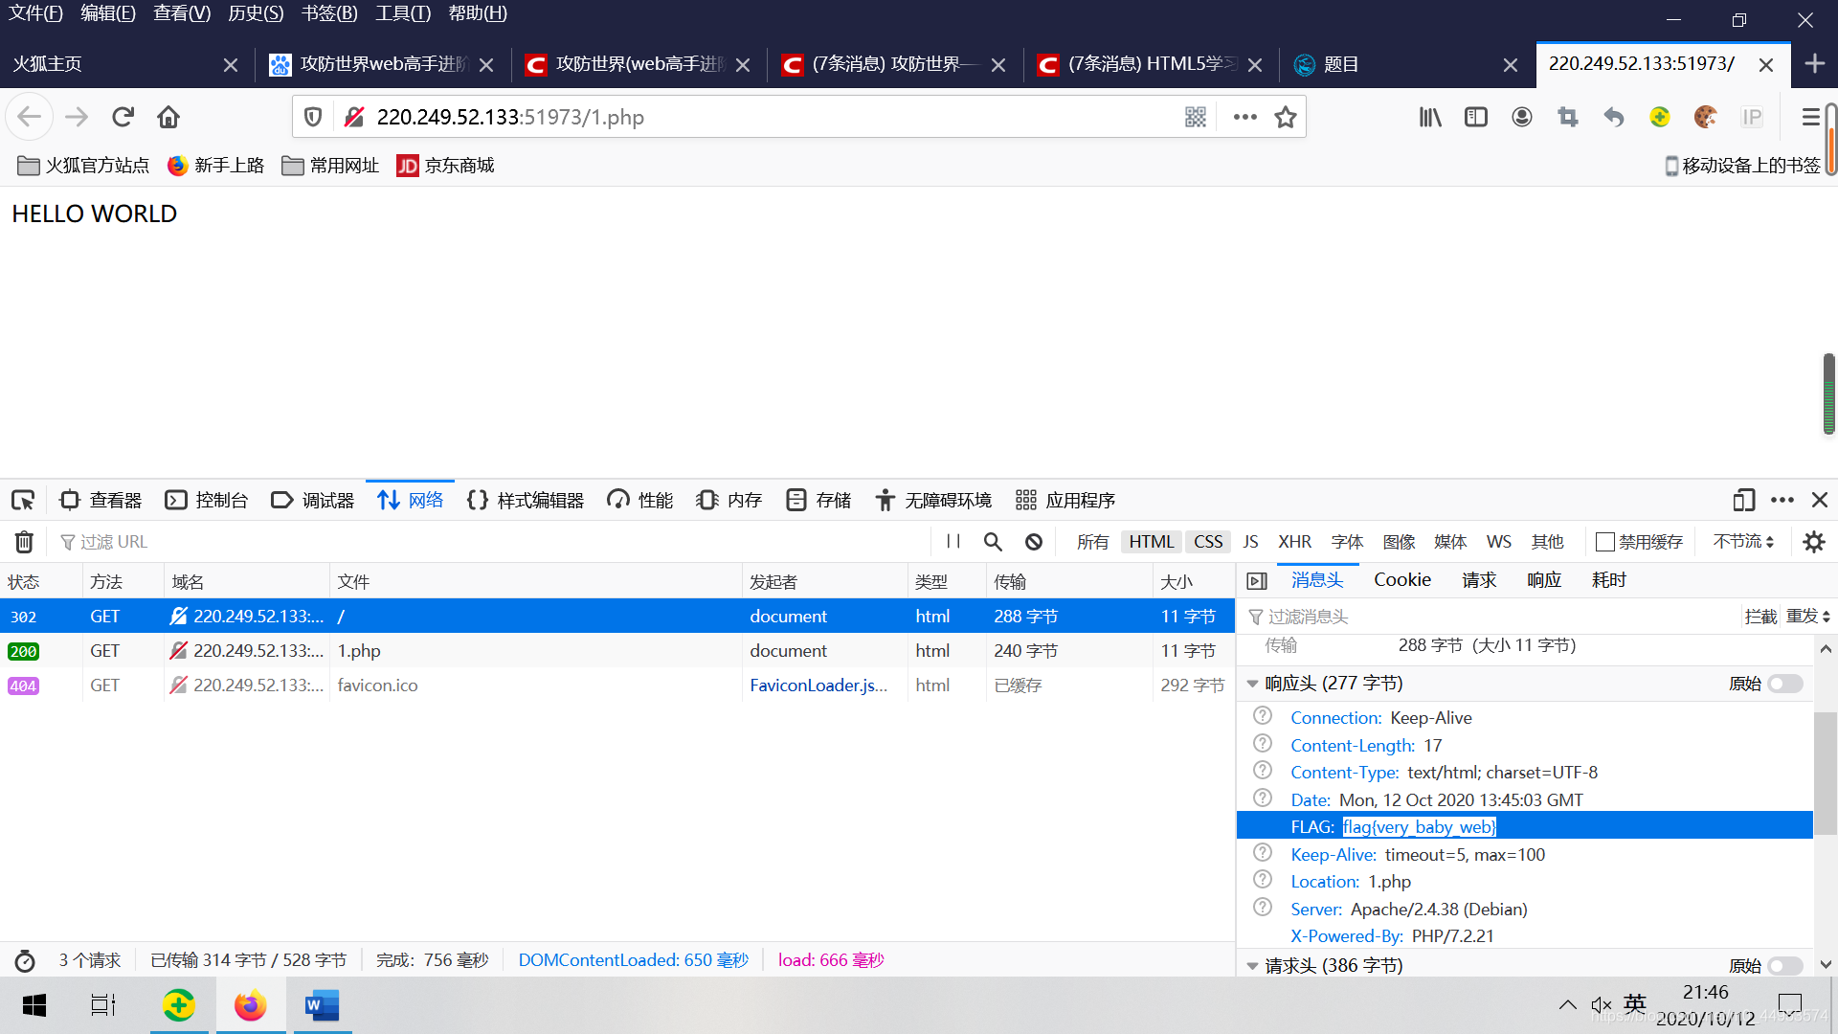Toggle raw request headers switch

click(1785, 965)
